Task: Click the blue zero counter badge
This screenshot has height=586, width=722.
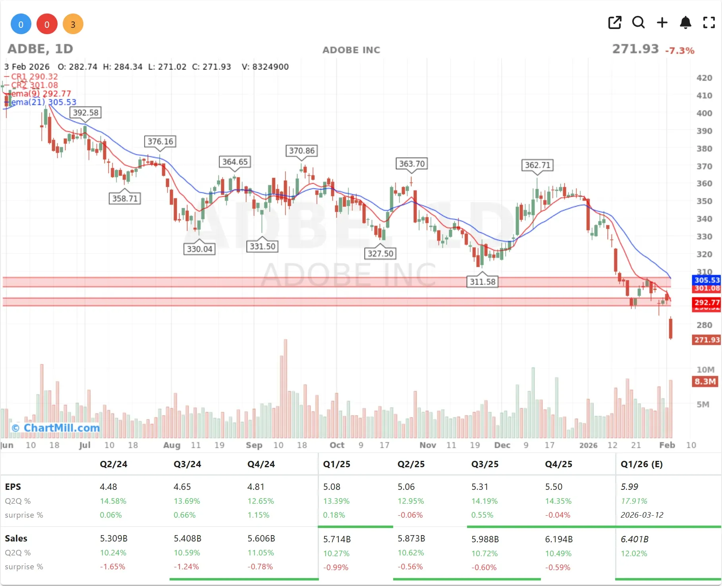Action: (21, 24)
